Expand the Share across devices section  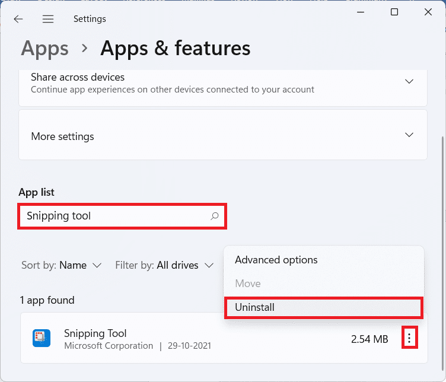[x=409, y=81]
